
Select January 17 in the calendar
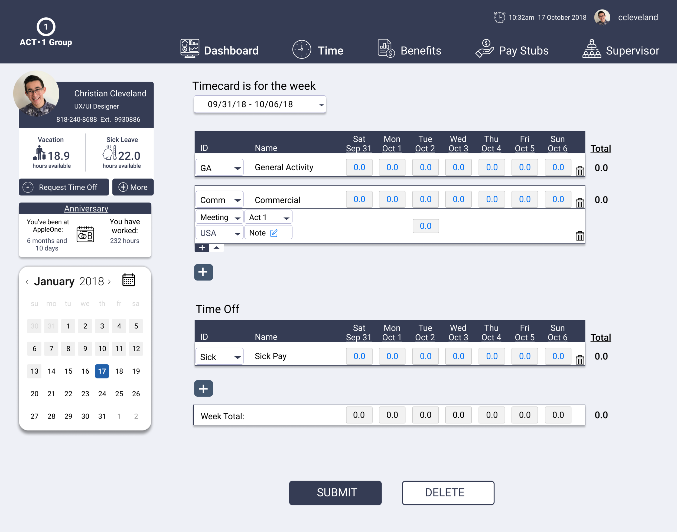pyautogui.click(x=102, y=371)
